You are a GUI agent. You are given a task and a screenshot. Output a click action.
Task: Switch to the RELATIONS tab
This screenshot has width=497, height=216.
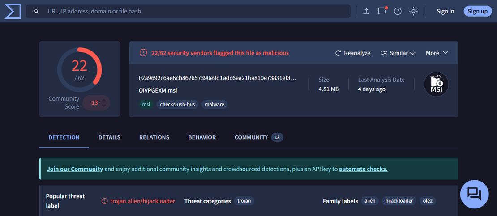[x=154, y=137]
